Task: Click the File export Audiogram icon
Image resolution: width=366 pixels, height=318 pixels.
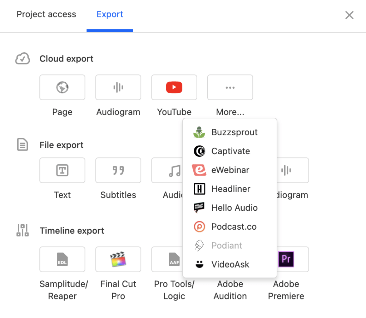Action: (286, 170)
